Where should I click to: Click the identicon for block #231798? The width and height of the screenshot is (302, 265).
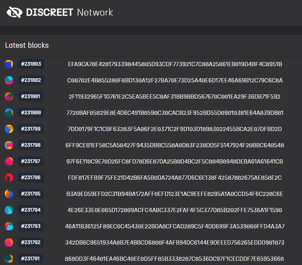click(9, 145)
